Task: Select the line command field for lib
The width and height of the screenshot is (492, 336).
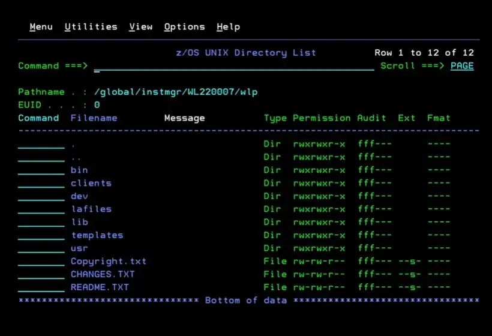Action: tap(41, 223)
